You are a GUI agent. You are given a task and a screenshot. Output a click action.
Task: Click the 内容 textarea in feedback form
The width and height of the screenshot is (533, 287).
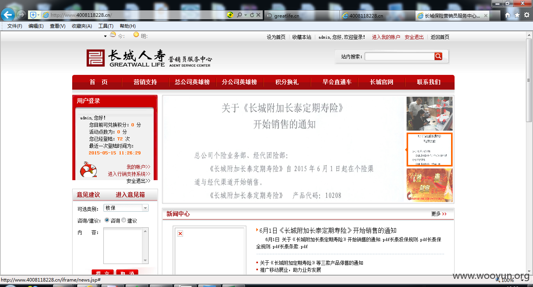(x=126, y=246)
